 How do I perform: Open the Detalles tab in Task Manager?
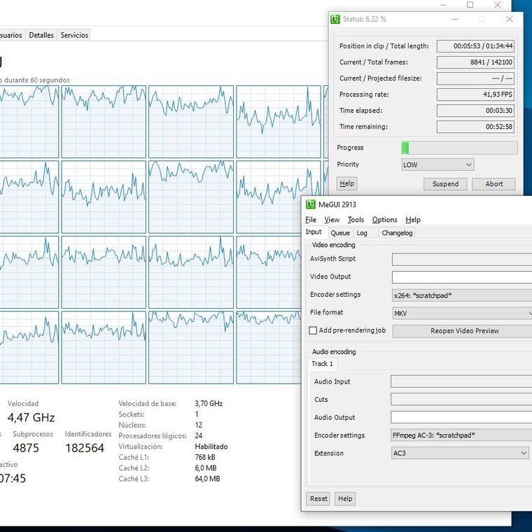click(x=41, y=35)
